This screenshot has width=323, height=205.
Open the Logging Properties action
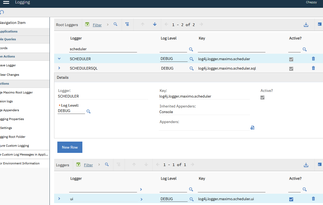tap(12, 119)
